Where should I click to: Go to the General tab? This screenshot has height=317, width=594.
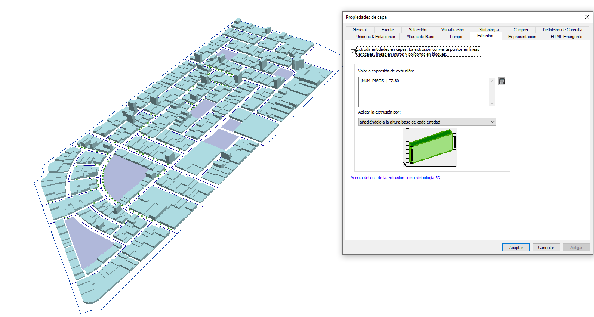click(x=359, y=30)
